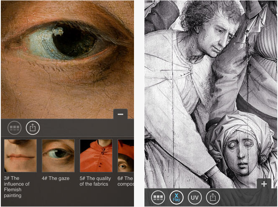Expand the panel with the plus button
The width and height of the screenshot is (278, 207).
(264, 184)
